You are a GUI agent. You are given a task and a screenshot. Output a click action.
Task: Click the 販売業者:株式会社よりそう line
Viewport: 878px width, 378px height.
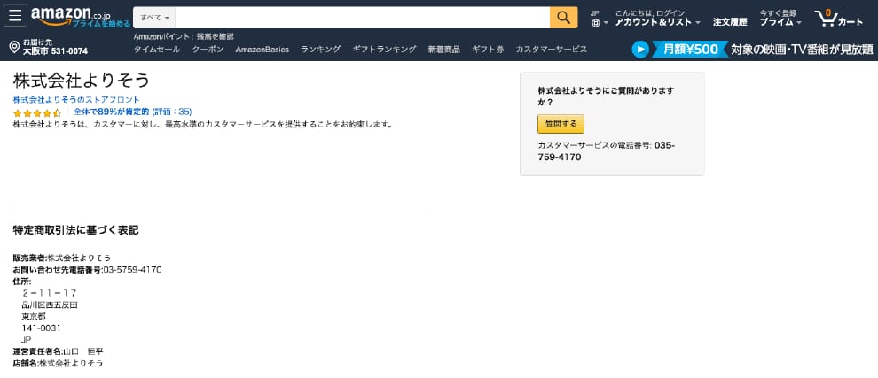(x=62, y=258)
